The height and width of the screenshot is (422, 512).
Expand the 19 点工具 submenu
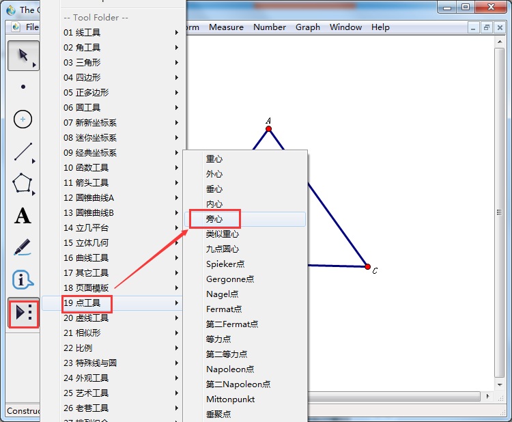[113, 303]
